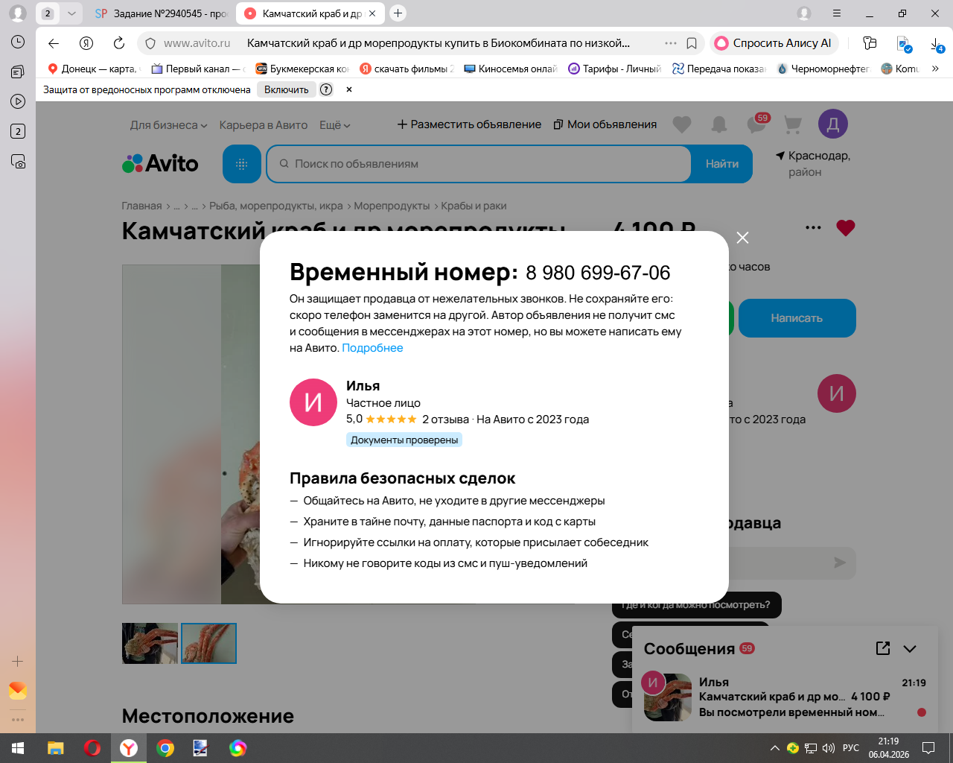Open Avito shopping cart icon
953x763 pixels.
793,124
